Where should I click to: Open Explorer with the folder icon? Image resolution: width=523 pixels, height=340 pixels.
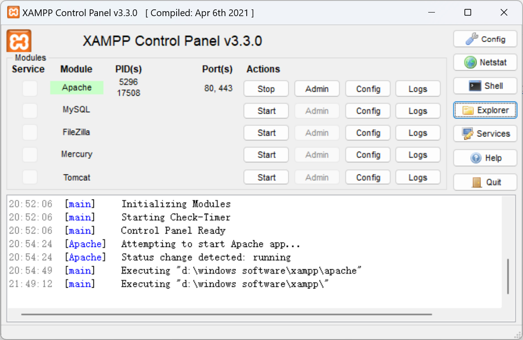(485, 110)
